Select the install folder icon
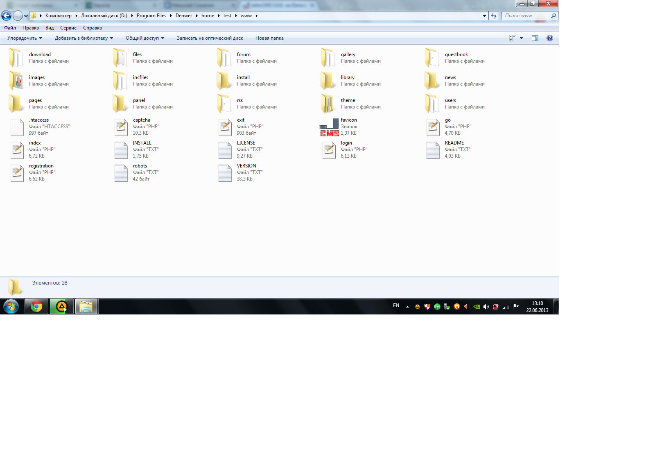 (224, 81)
